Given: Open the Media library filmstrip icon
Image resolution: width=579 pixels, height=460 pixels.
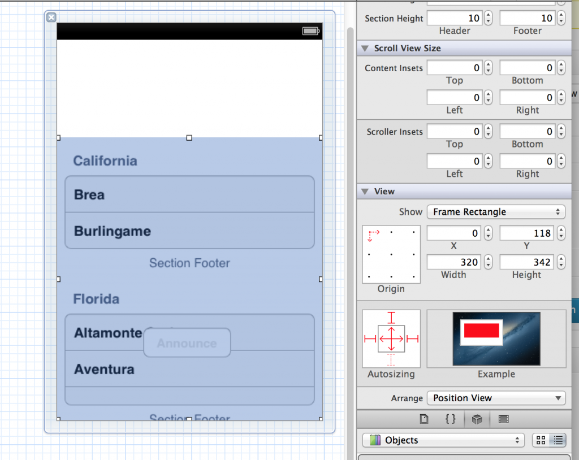Looking at the screenshot, I should tap(503, 419).
